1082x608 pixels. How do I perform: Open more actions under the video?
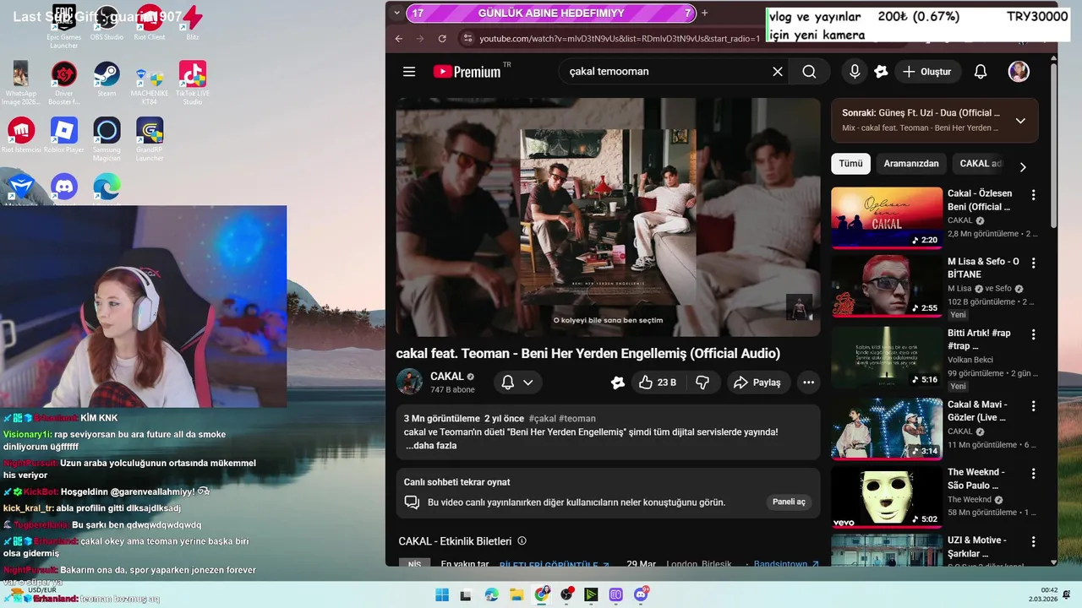(808, 383)
